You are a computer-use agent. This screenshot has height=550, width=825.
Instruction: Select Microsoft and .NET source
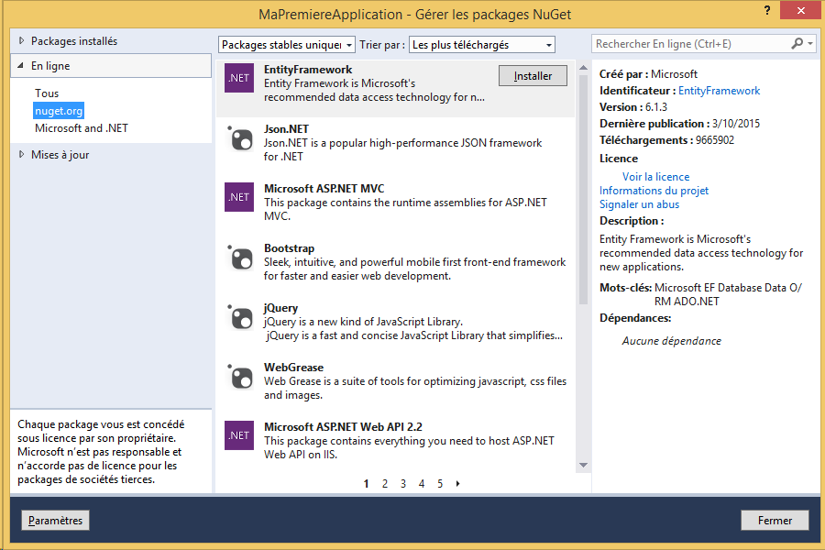(82, 128)
